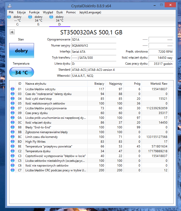Click the Własności field S.M.A.R.T., NCQ
The image size is (181, 211).
click(x=122, y=76)
